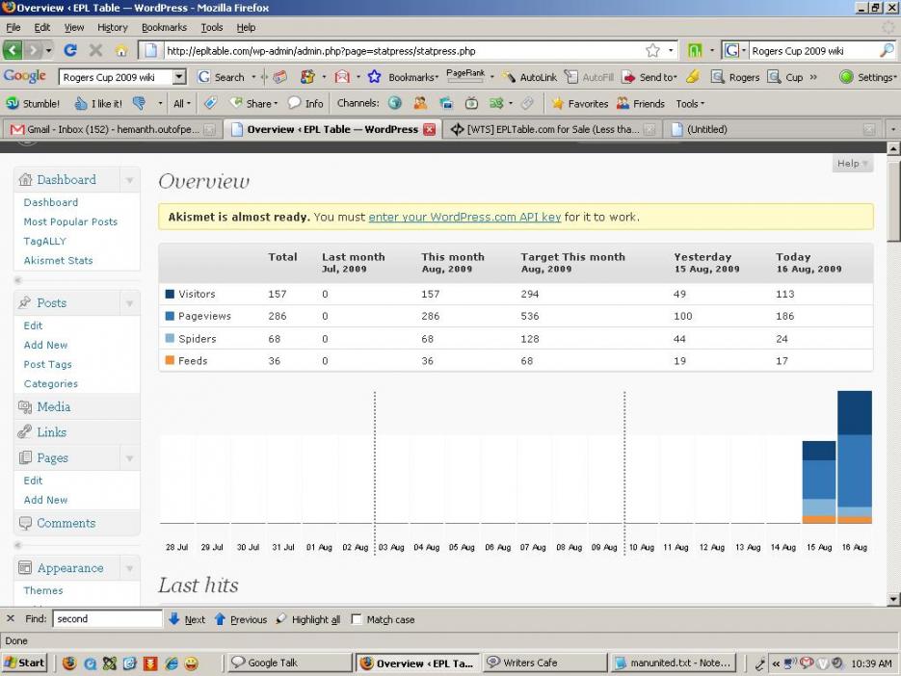Open Akismet Stats in sidebar
Screen dimensions: 901x676
pos(58,260)
